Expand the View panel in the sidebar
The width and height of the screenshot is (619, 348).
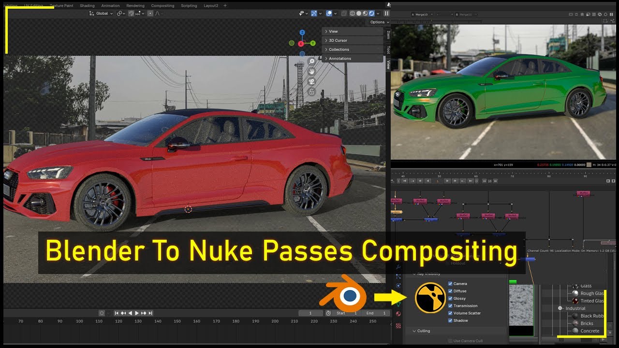(353, 31)
